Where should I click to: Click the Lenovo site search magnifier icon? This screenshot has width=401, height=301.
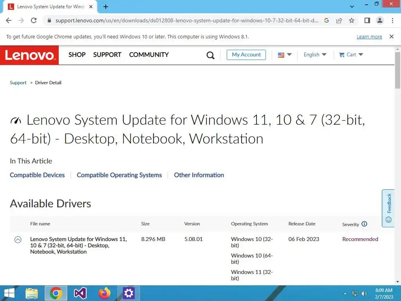point(210,55)
